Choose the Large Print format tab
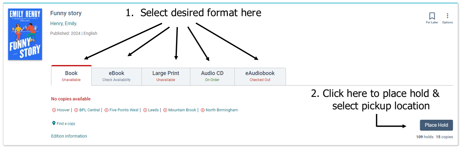This screenshot has width=462, height=150. (x=166, y=76)
